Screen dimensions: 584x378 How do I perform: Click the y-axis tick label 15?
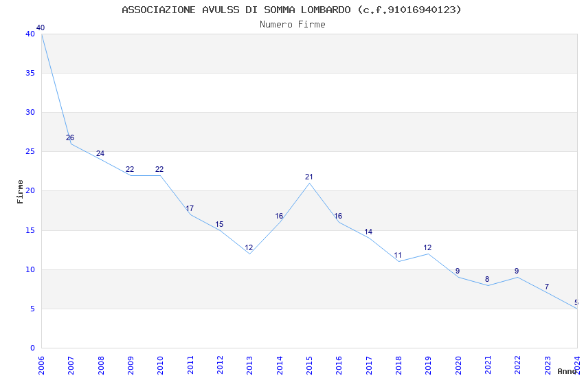(30, 230)
